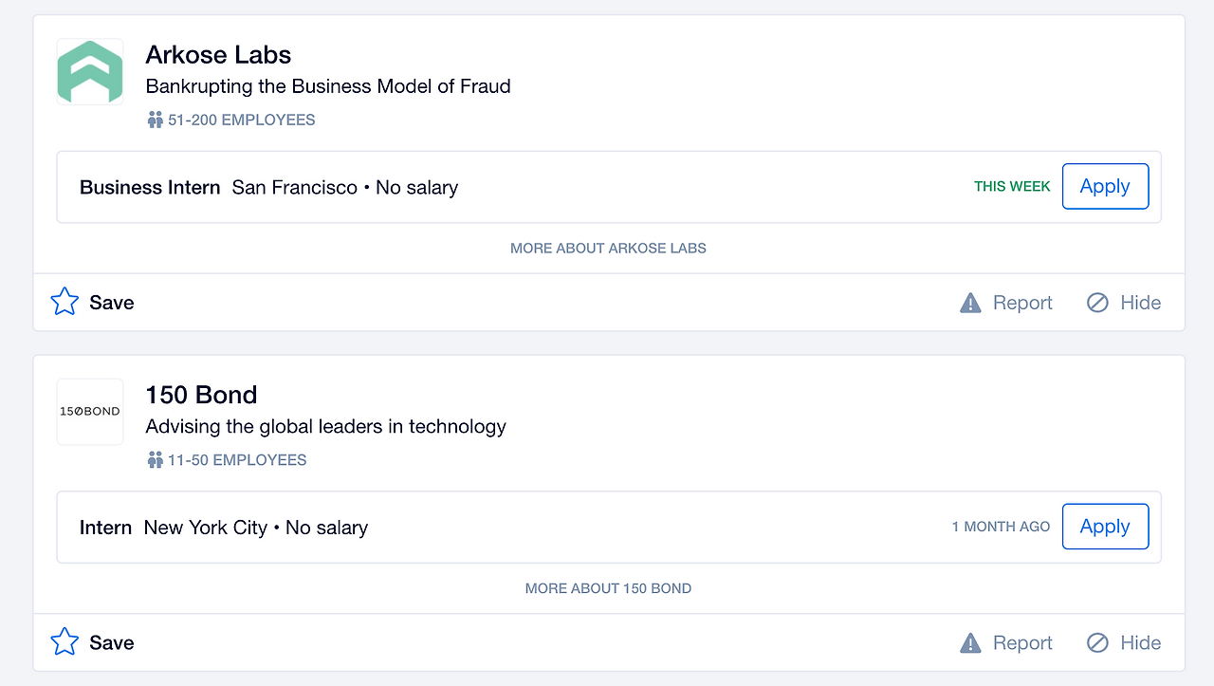Apply to the Intern job in New York City
Viewport: 1214px width, 686px height.
pos(1105,527)
